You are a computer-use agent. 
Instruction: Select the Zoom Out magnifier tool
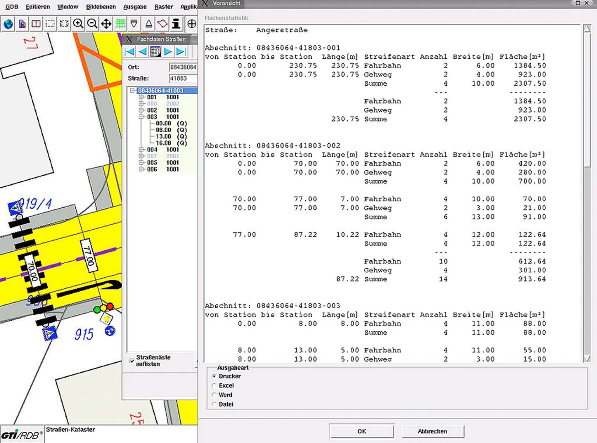(92, 24)
